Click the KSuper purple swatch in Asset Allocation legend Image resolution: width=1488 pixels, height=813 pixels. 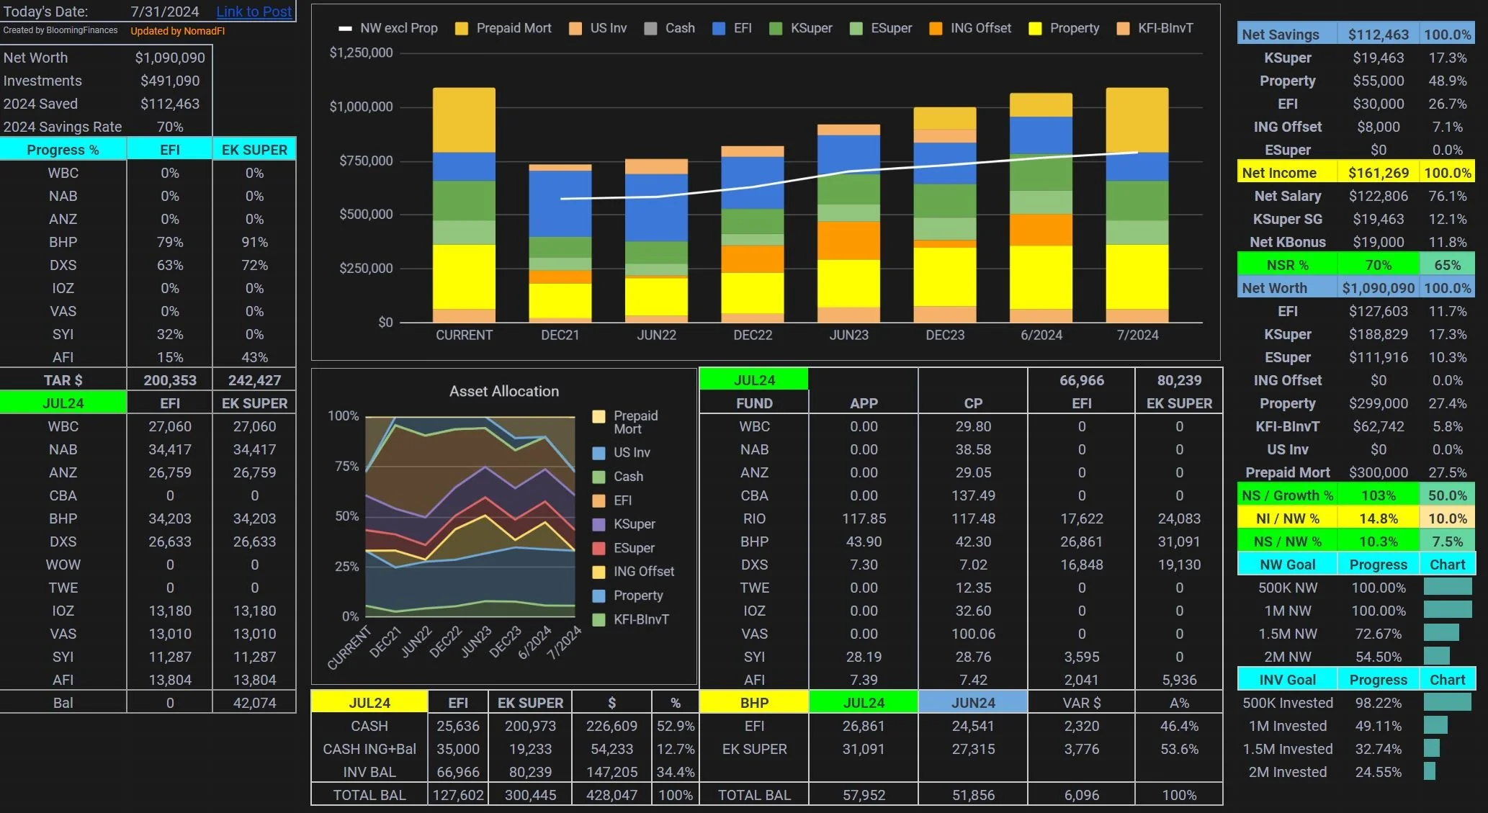(x=599, y=524)
